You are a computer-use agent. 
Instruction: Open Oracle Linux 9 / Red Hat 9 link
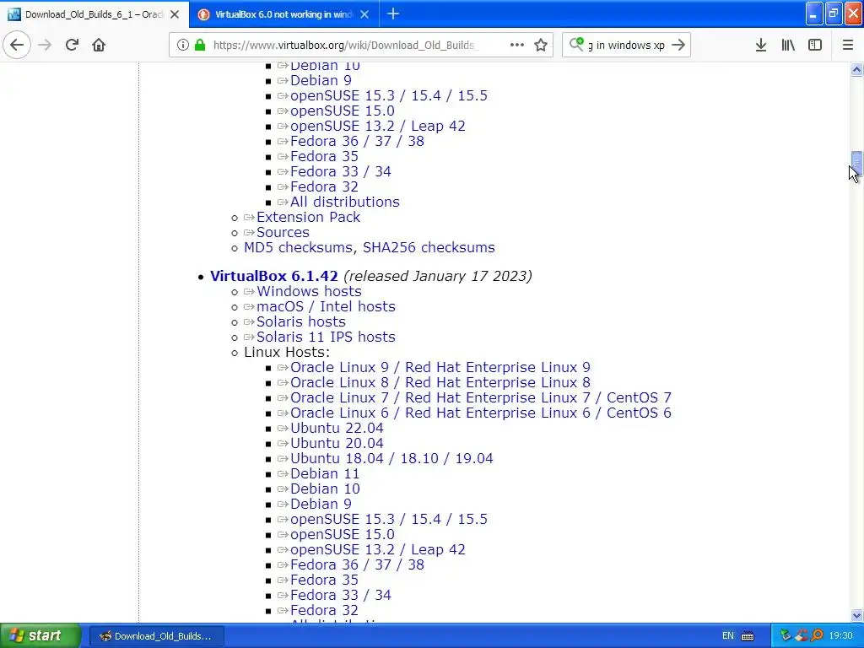coord(440,368)
